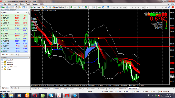The height and width of the screenshot is (98, 175).
Task: Select the standard cursor tool
Action: pyautogui.click(x=147, y=7)
